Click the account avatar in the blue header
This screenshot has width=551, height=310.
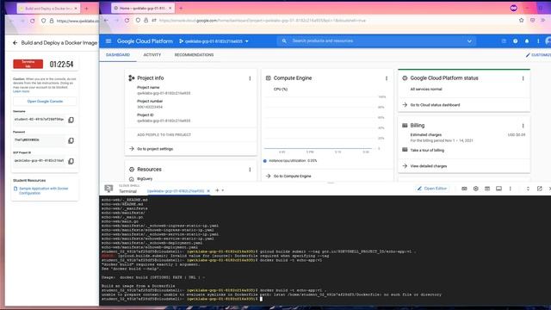(548, 41)
